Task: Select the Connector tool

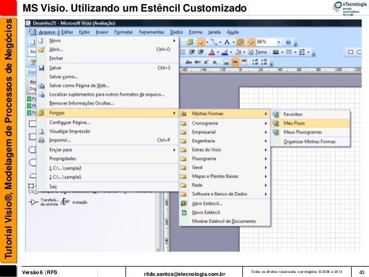Action: [213, 42]
